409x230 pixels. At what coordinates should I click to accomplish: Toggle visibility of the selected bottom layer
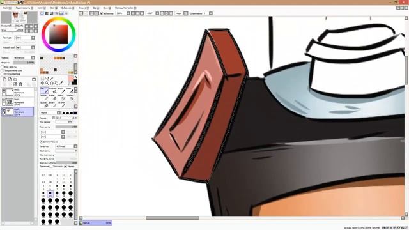[4, 110]
